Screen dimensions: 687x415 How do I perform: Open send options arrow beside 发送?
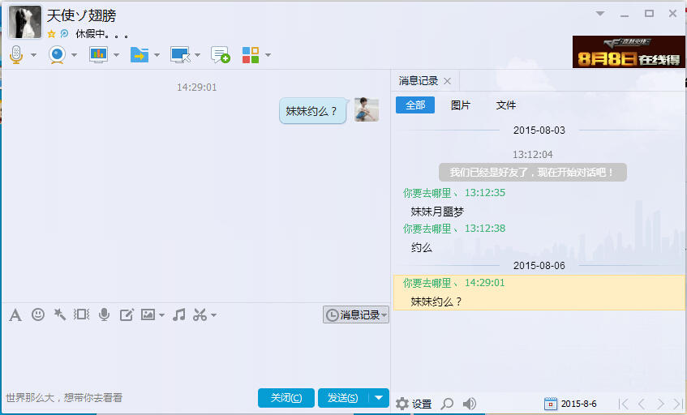379,397
